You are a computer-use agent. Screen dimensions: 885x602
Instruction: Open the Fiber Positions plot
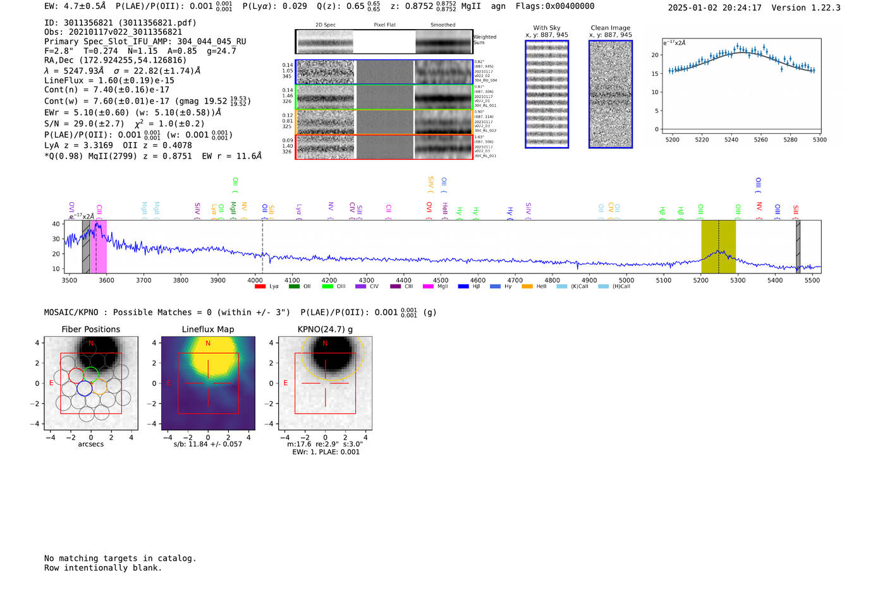91,383
